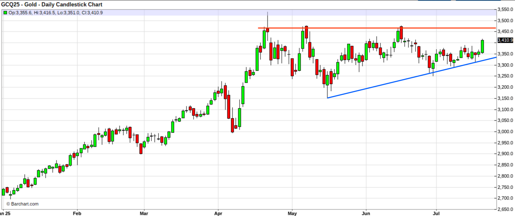Screen dimensions: 515x216
Task: Click the May date axis label
Action: point(292,213)
